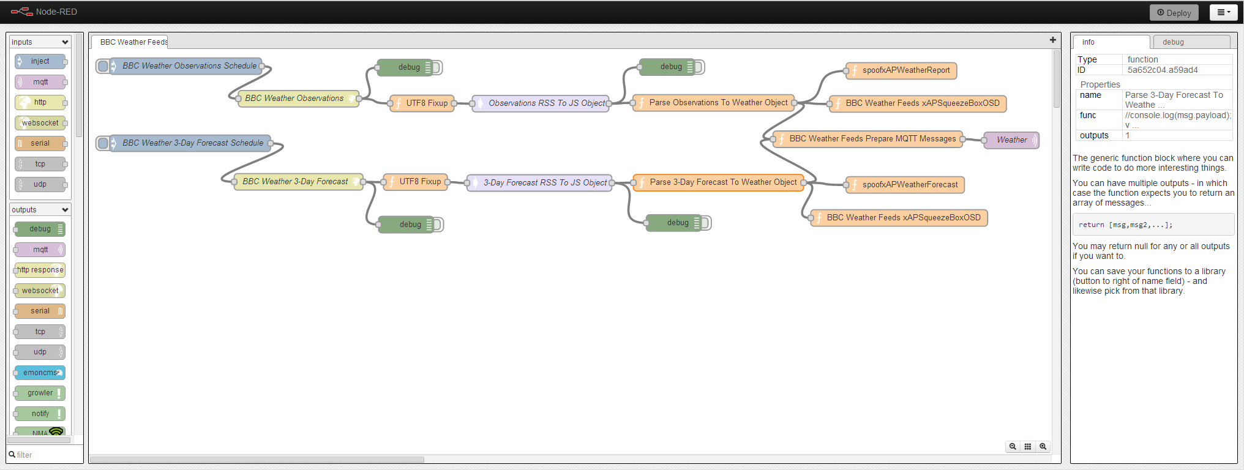Screen dimensions: 1244x470
Task: Click the canvas vertical scrollbar thumb
Action: click(x=1056, y=80)
